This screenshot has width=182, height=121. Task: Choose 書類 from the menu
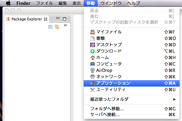[100, 38]
